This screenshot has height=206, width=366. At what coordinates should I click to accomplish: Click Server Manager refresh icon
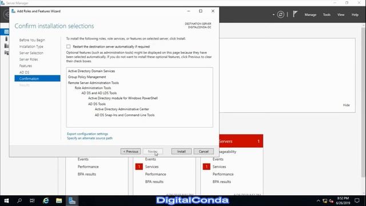pyautogui.click(x=281, y=14)
